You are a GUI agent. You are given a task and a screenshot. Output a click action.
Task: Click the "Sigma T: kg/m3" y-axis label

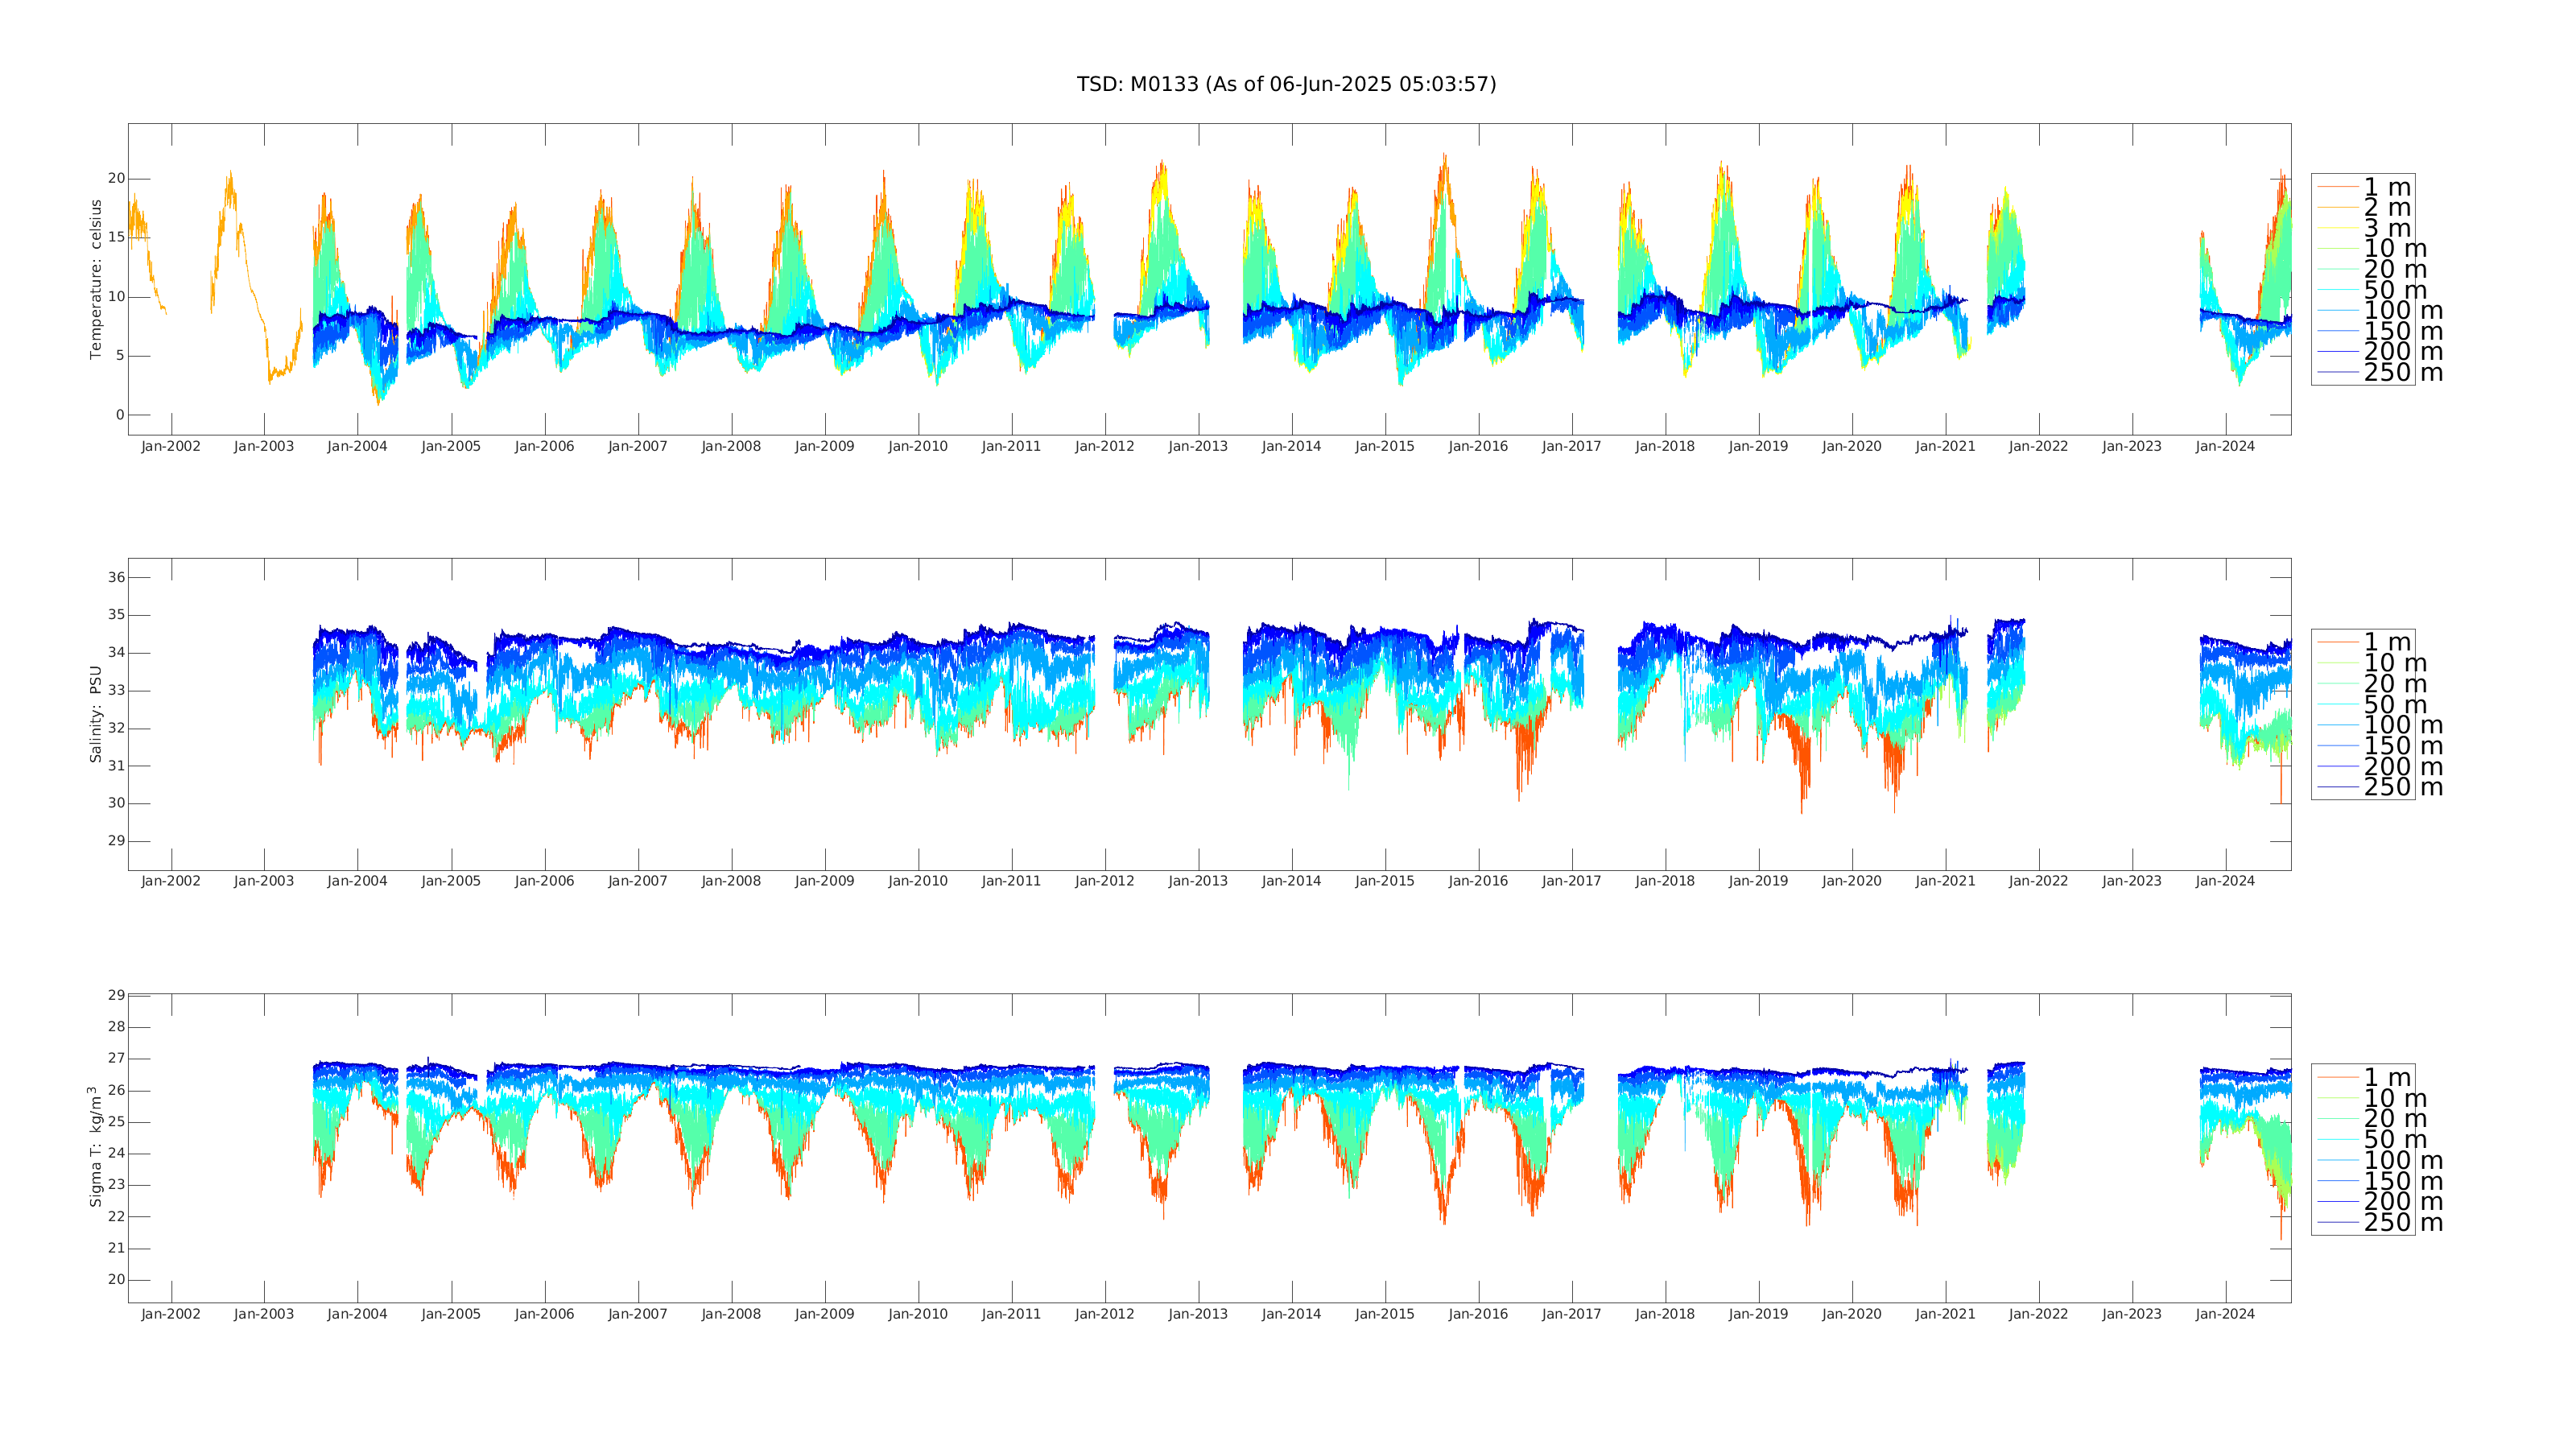[96, 1147]
